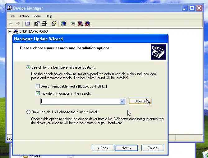Image resolution: width=208 pixels, height=158 pixels.
Task: Open the View menu
Action: click(37, 16)
